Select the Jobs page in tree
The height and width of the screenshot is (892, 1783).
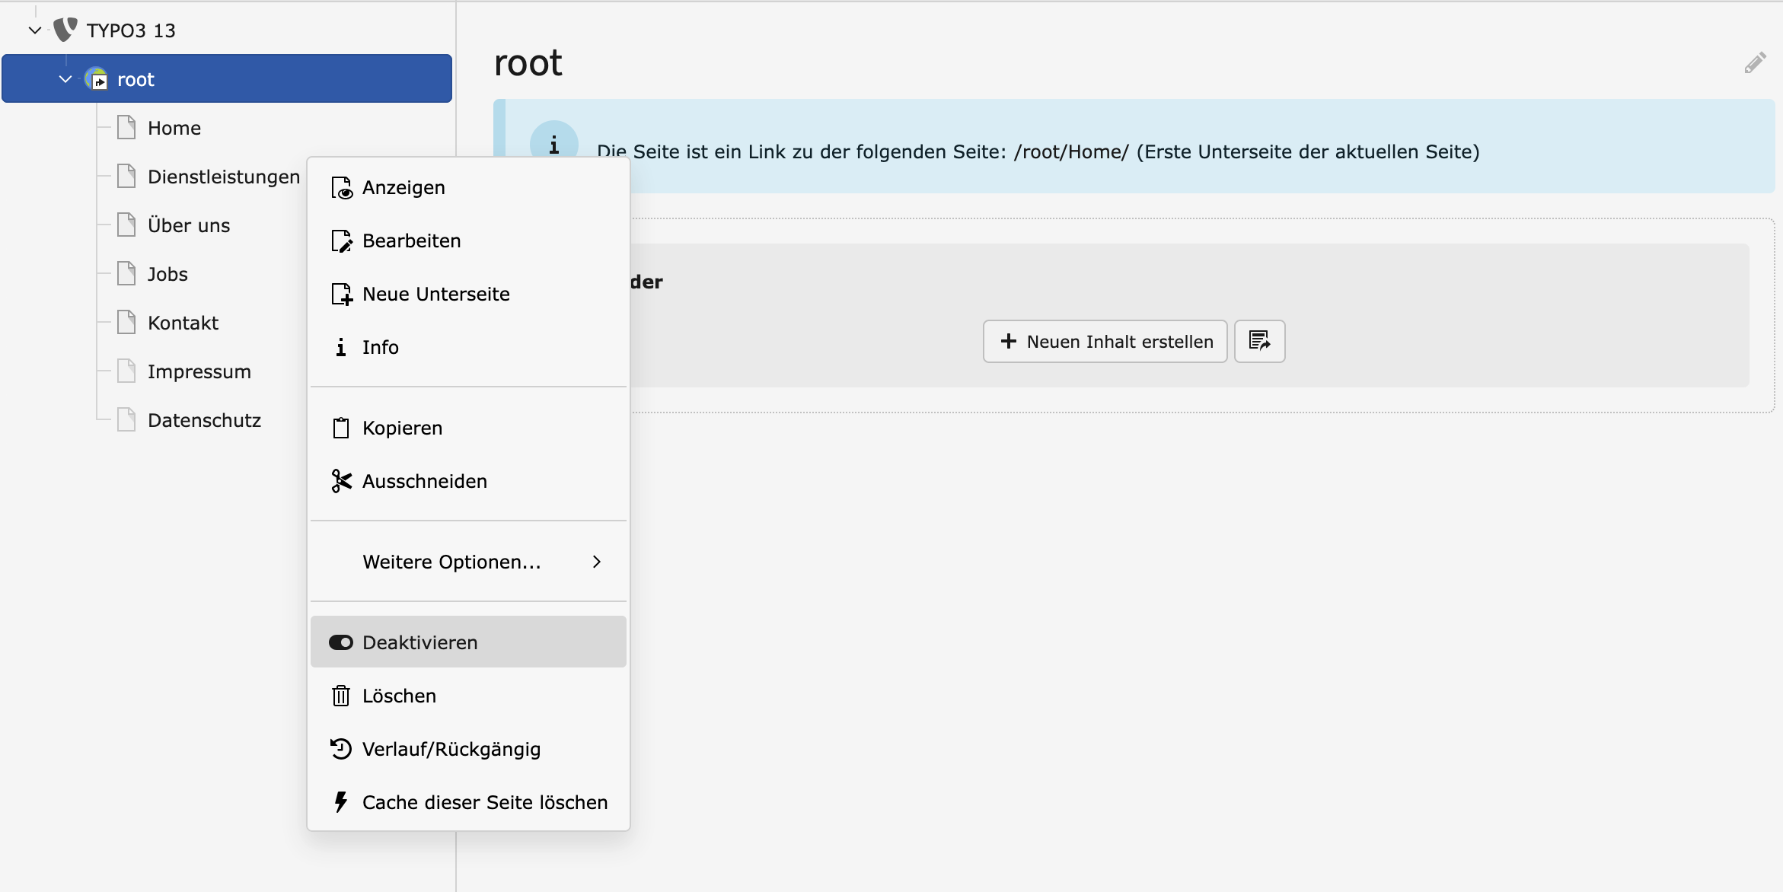click(x=167, y=274)
